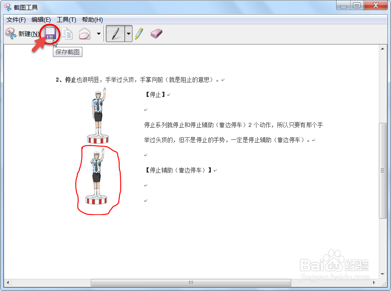Open the 工具(T) menu

point(66,19)
